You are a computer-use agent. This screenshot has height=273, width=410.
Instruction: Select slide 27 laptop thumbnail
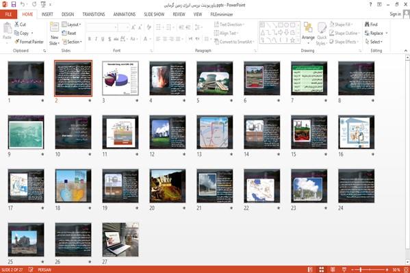[x=120, y=239]
